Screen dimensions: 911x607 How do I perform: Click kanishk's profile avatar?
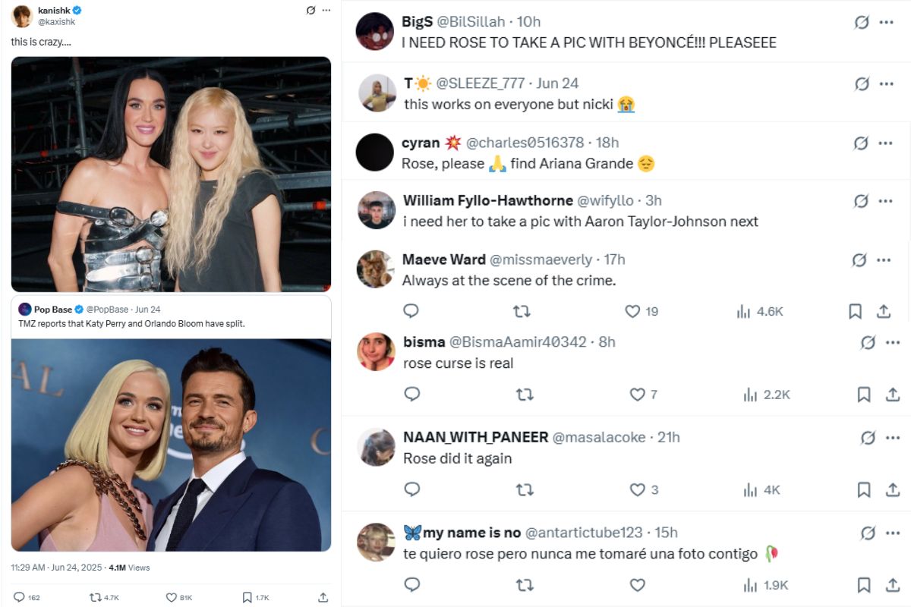(x=22, y=15)
